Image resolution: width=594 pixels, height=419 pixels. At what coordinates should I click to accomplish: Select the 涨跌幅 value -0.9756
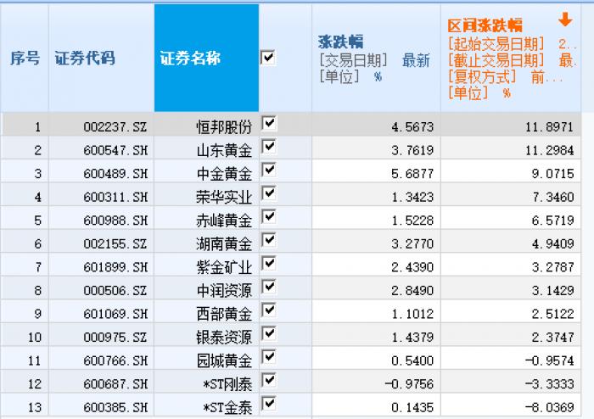tap(409, 384)
